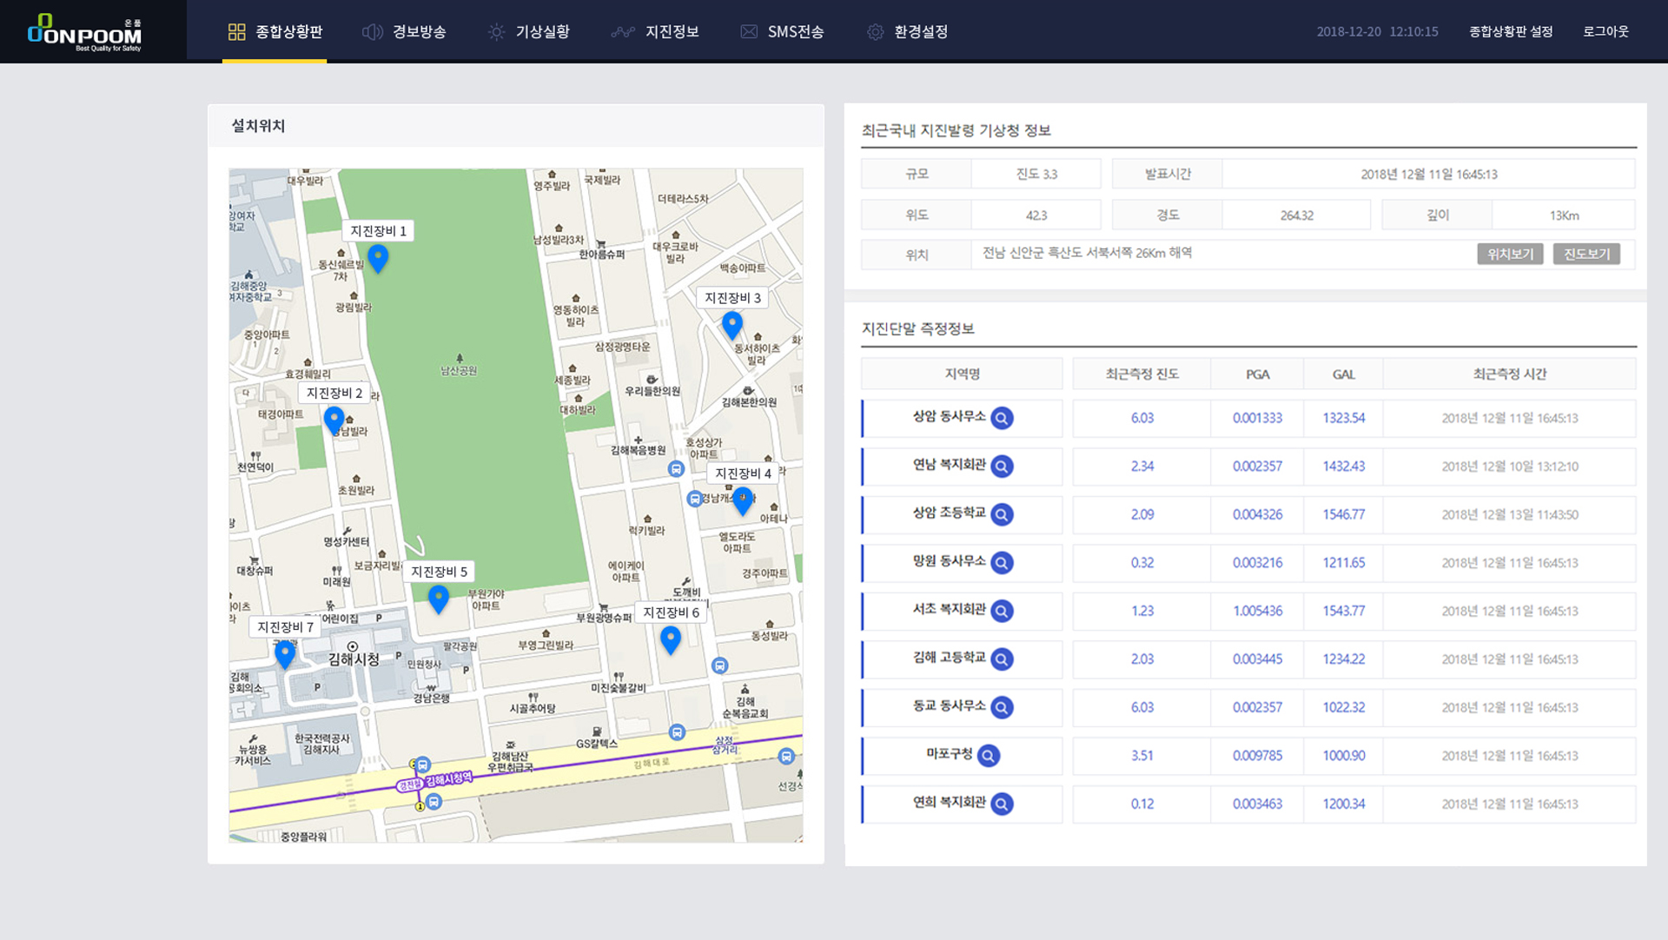Click the 지진장비 3 blue location pin
Image resolution: width=1668 pixels, height=940 pixels.
coord(732,325)
